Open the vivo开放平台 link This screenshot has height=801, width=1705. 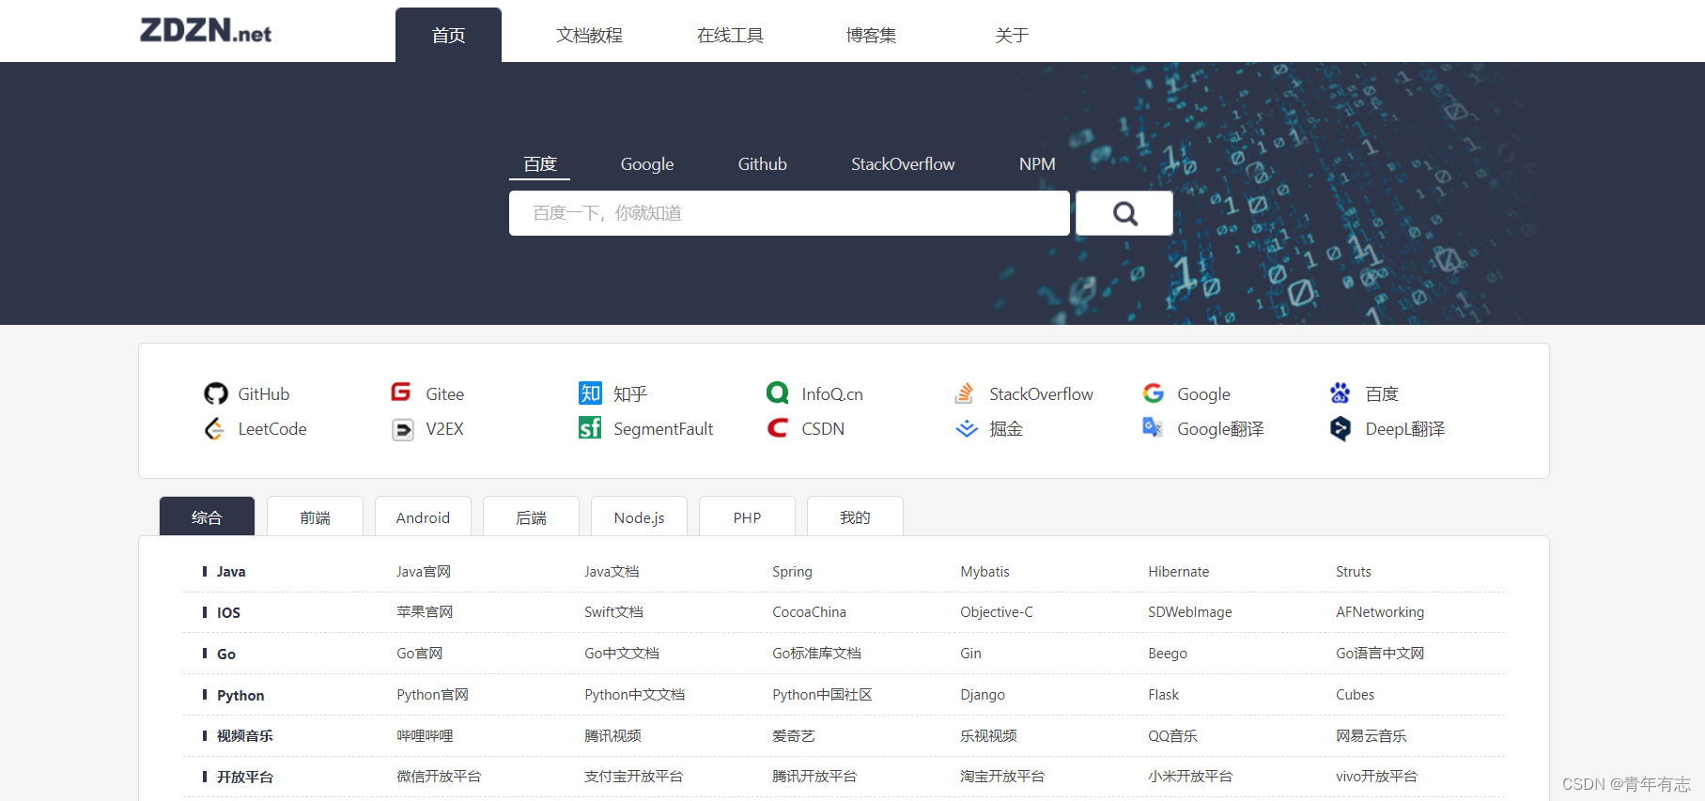tap(1376, 776)
